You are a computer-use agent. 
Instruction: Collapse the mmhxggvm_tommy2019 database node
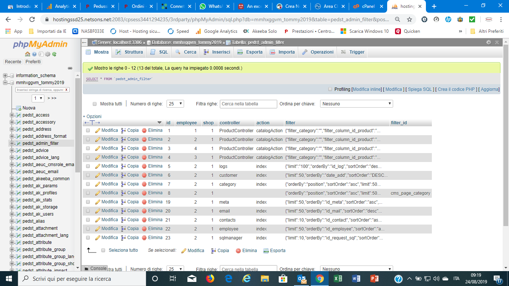[6, 83]
